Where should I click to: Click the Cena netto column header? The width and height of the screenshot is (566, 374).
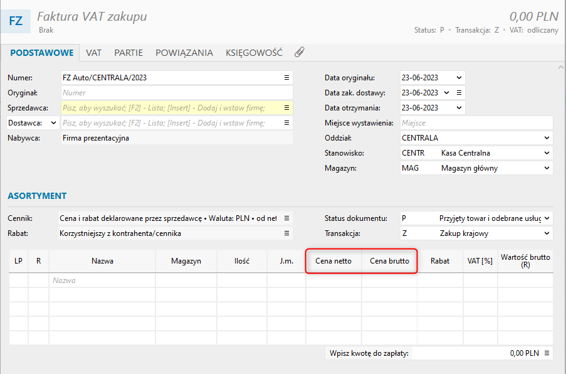tap(333, 261)
